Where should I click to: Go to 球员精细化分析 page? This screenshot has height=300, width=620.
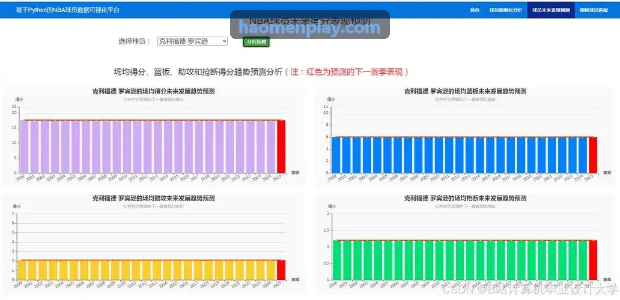pyautogui.click(x=505, y=10)
